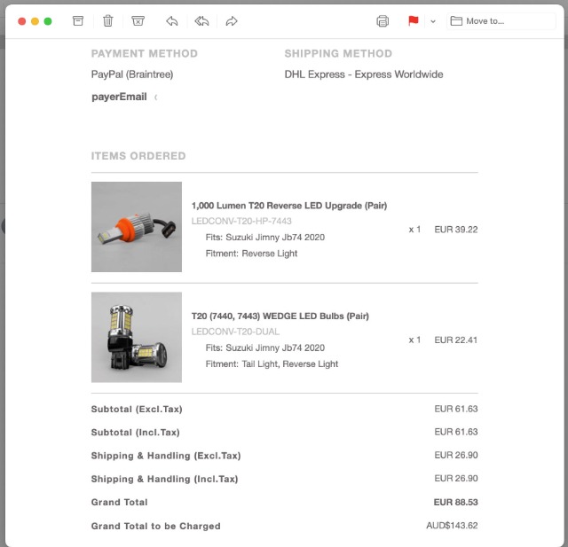Minimize the email window
Image resolution: width=568 pixels, height=547 pixels.
point(35,20)
